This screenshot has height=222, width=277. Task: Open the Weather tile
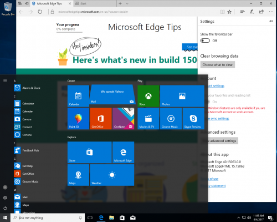112,175
